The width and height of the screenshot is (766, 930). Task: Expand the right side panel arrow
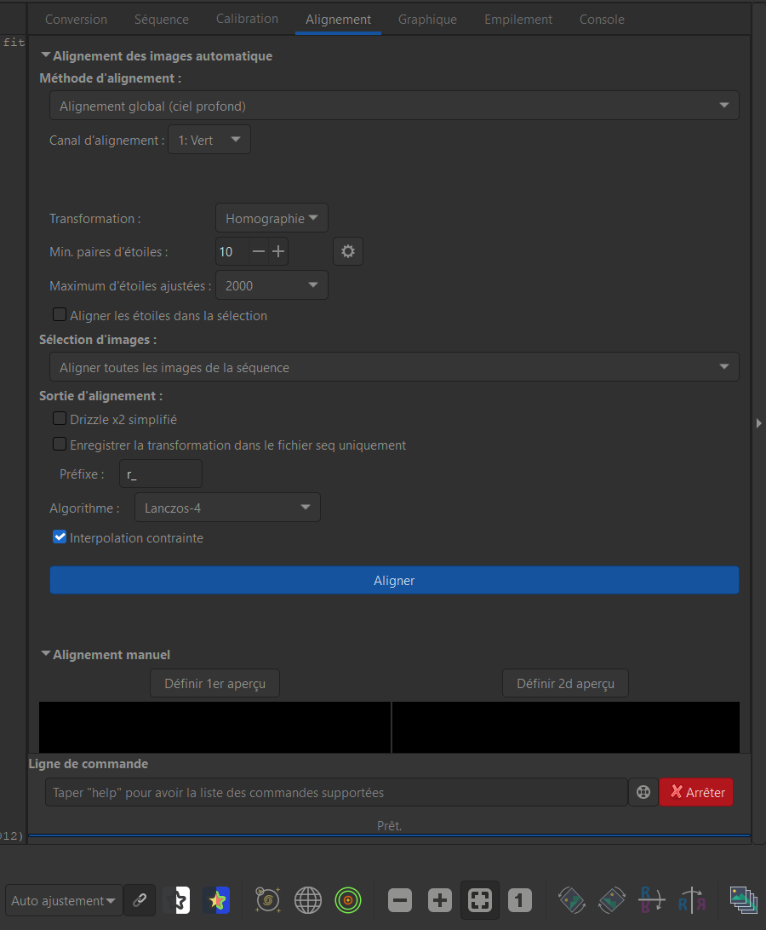point(759,423)
